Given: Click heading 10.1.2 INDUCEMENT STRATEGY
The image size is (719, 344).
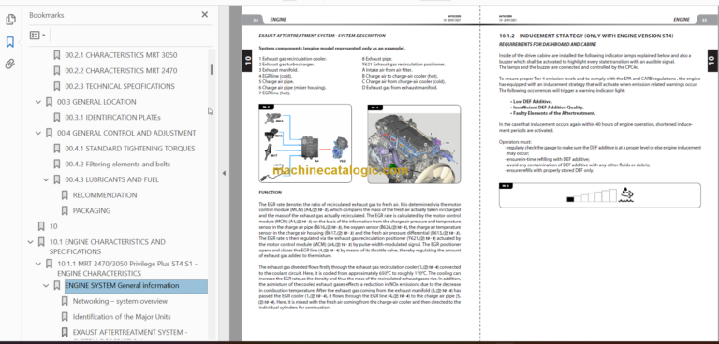Looking at the screenshot, I should coord(586,36).
